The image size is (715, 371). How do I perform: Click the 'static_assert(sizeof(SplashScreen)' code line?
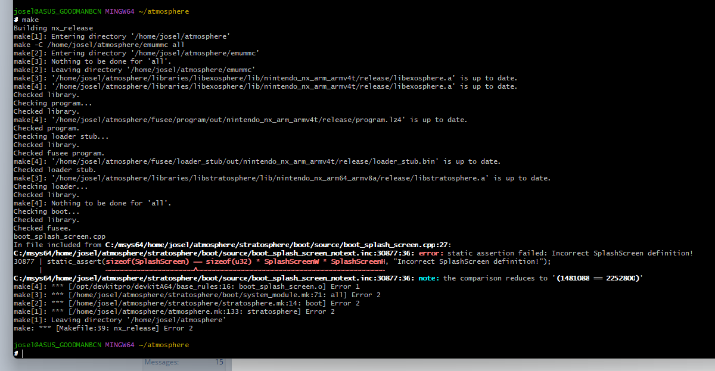tap(282, 261)
